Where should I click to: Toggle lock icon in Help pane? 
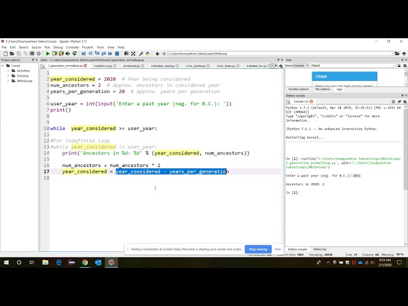pos(399,66)
